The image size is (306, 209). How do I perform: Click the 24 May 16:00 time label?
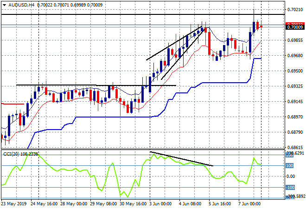point(44,204)
